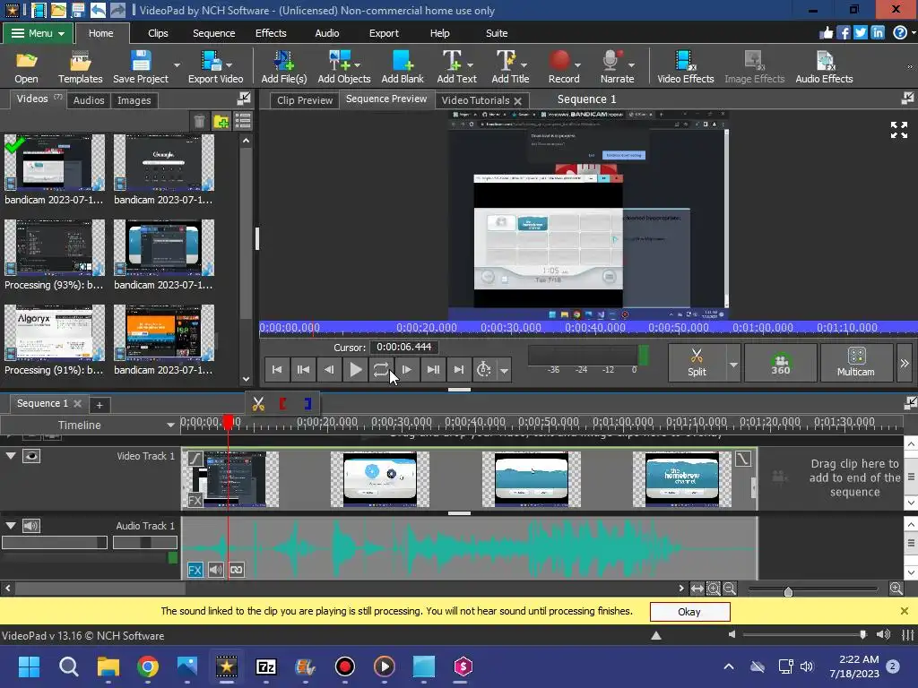Create a new folder in the media bin
Image resolution: width=918 pixels, height=688 pixels.
(x=221, y=121)
